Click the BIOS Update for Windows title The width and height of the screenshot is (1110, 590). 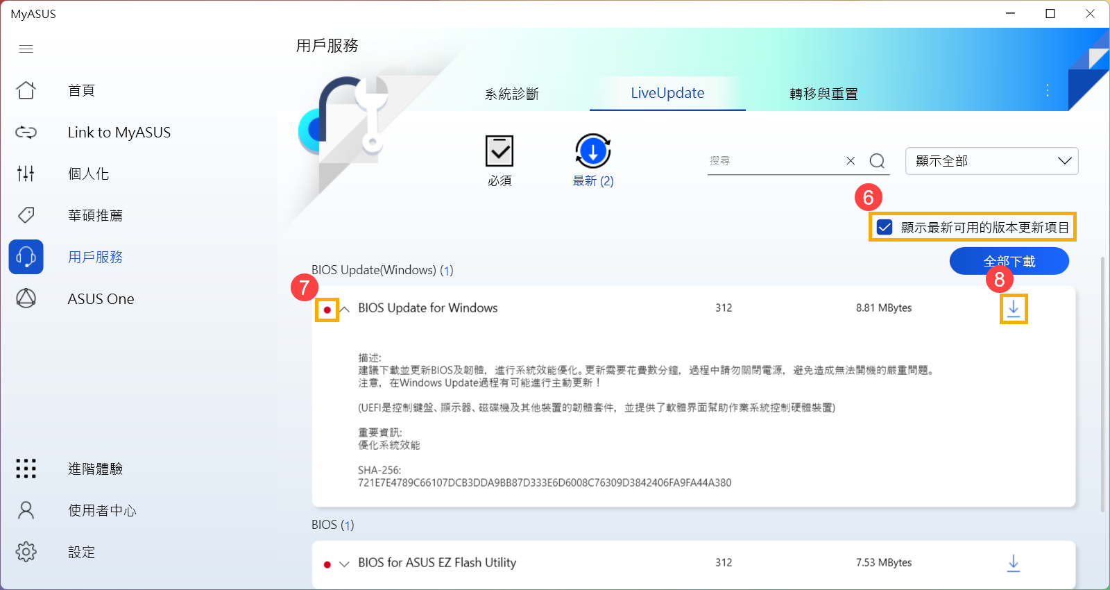[x=427, y=307]
